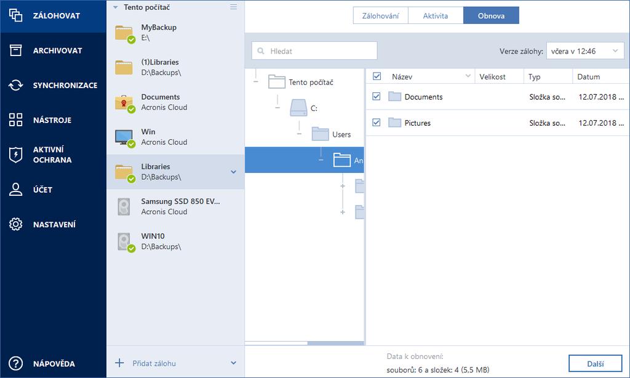
Task: Expand the second subfolder plus under selected folder
Action: 342,212
